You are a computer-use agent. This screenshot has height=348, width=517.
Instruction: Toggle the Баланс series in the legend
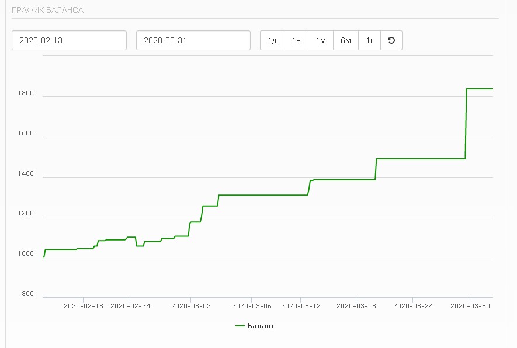(x=261, y=326)
